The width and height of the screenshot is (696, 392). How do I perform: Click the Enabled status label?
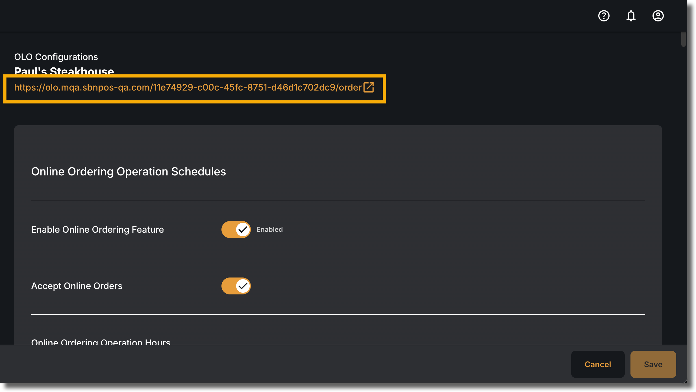point(269,230)
